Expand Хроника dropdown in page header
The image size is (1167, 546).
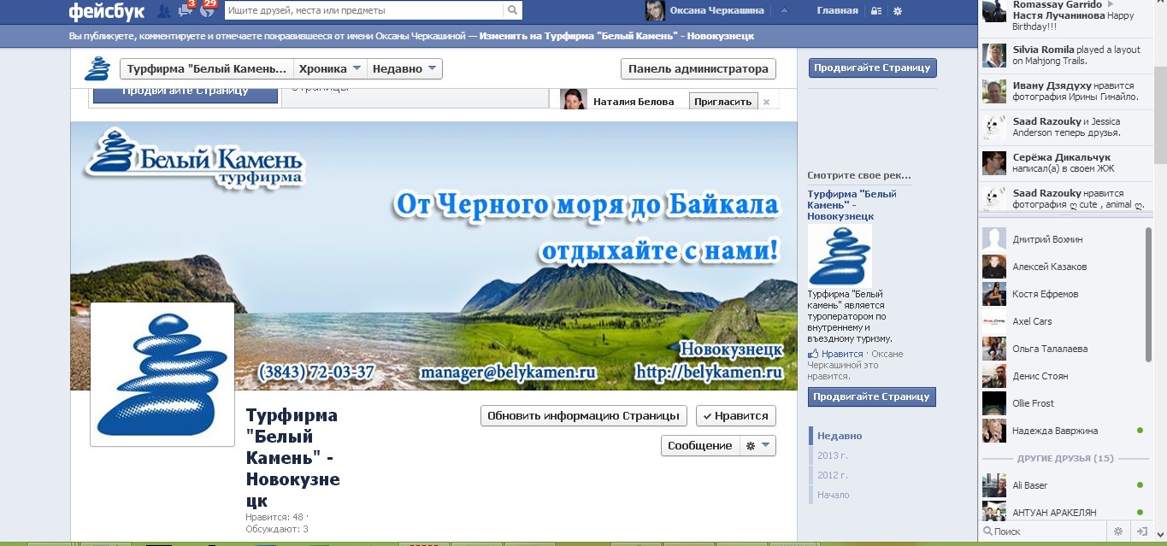click(330, 68)
